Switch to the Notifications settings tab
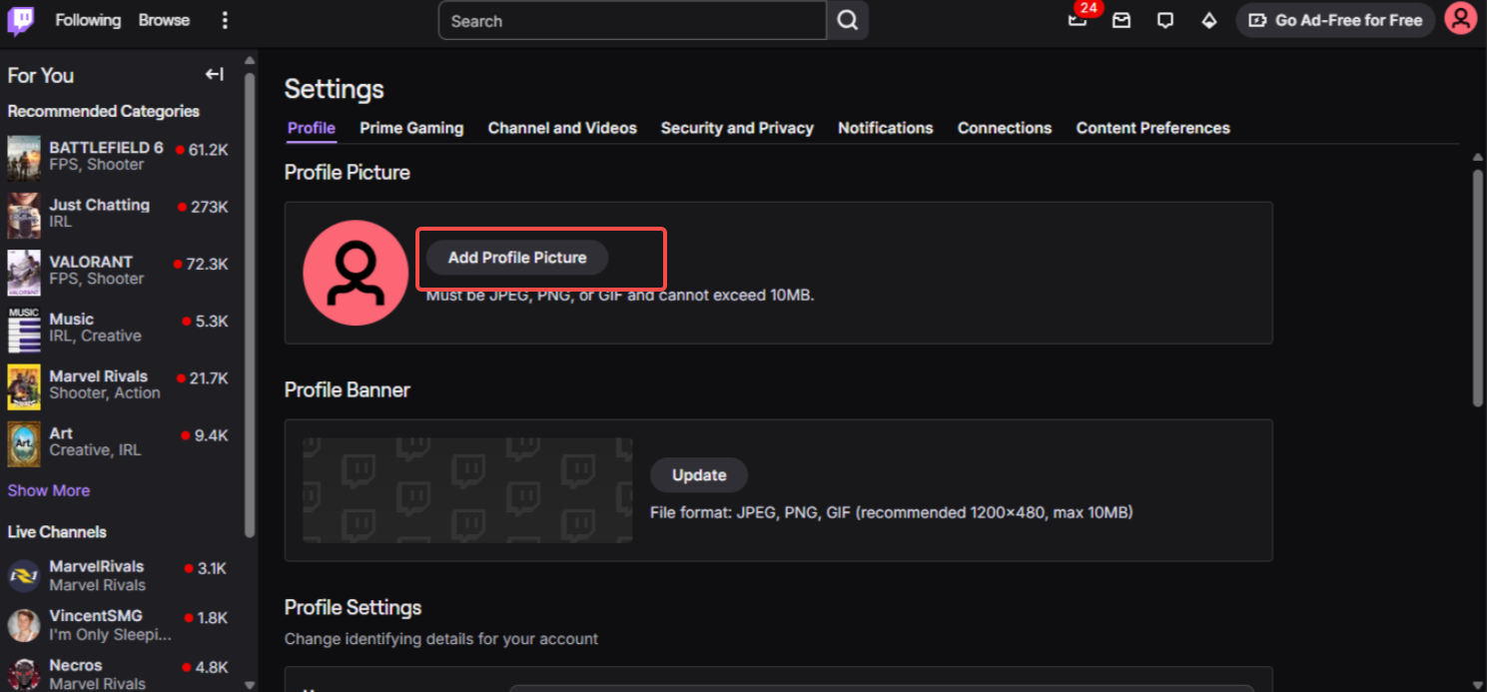This screenshot has width=1487, height=692. [x=885, y=128]
